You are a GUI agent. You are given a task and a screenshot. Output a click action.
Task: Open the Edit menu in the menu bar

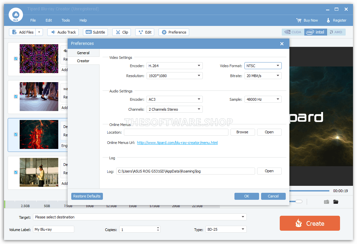pos(49,20)
